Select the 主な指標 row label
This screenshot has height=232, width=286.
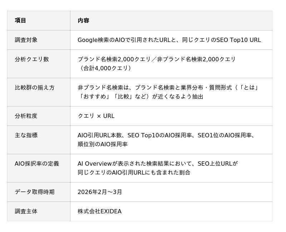(x=26, y=136)
